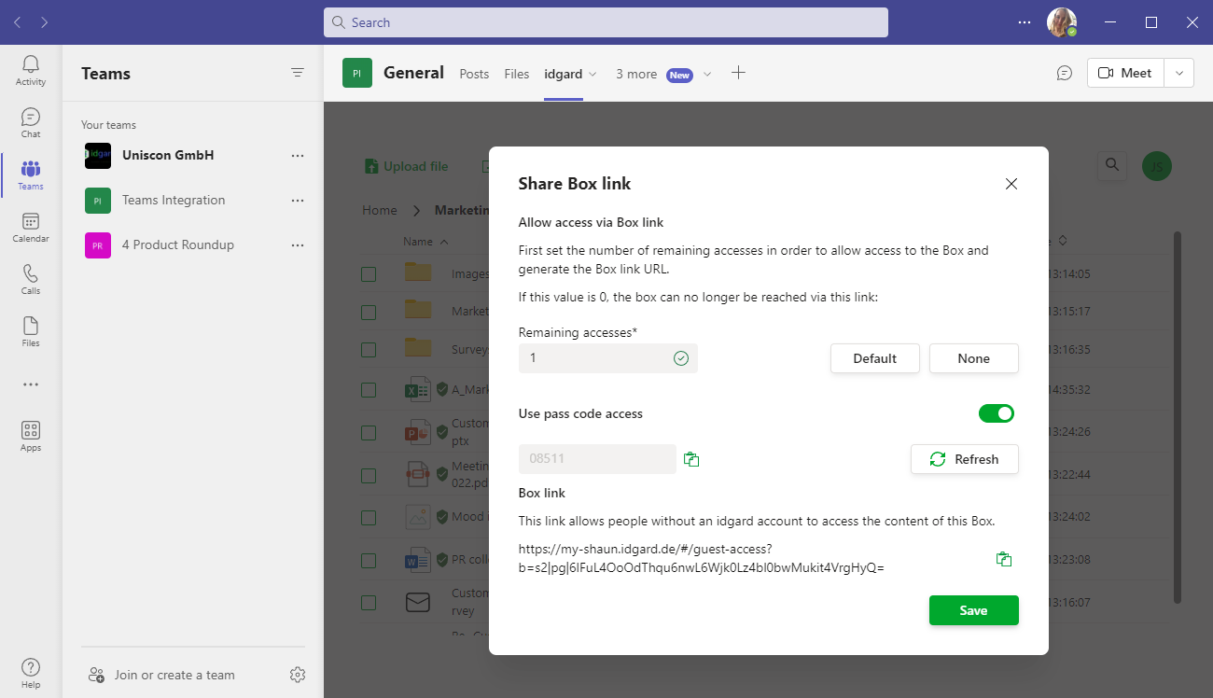The image size is (1213, 698).
Task: Check the box for the PR Word file row
Action: click(369, 561)
